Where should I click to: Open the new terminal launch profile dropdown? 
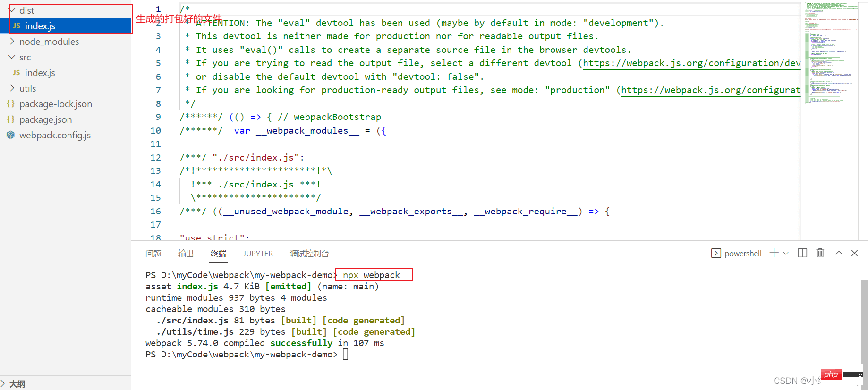pyautogui.click(x=786, y=254)
